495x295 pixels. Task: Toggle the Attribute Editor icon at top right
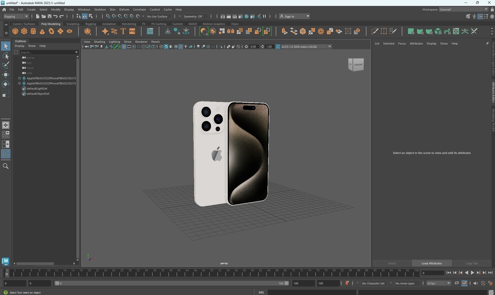click(x=480, y=16)
